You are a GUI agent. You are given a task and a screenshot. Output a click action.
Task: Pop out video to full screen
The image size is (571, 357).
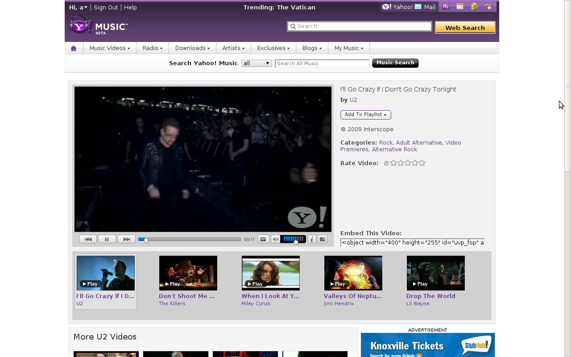click(322, 239)
